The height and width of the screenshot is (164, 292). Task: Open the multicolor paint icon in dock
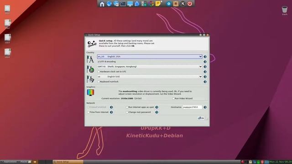pos(151,4)
